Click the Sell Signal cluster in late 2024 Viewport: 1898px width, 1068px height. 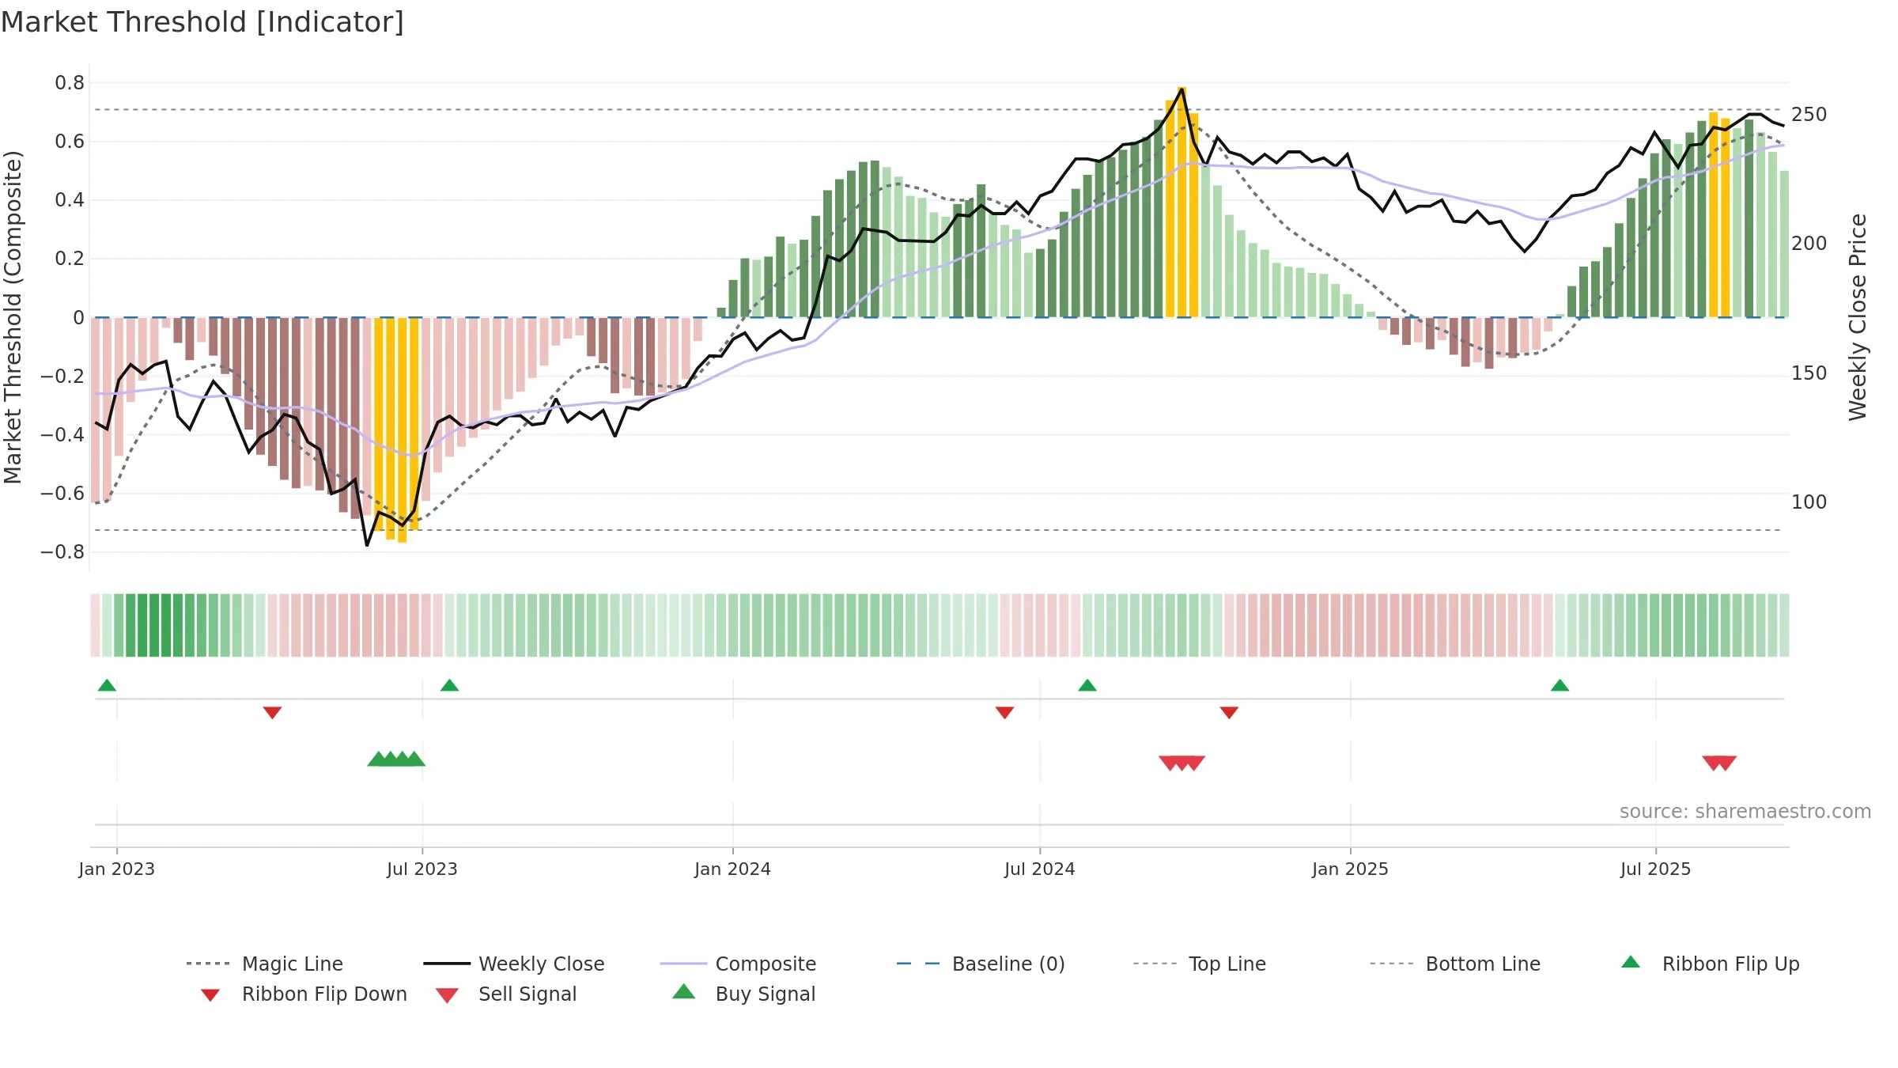1182,763
